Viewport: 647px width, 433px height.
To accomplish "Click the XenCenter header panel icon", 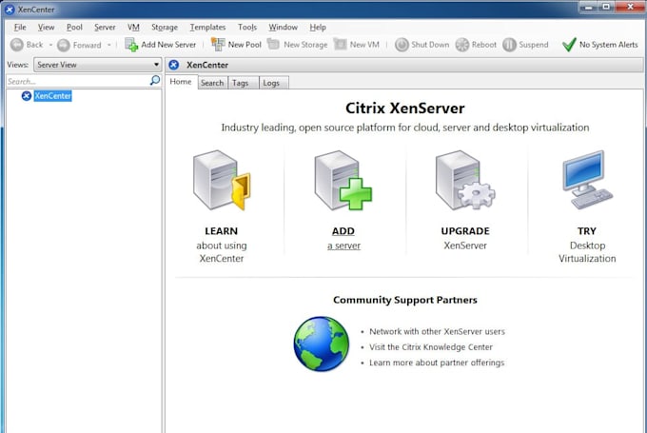I will 174,65.
